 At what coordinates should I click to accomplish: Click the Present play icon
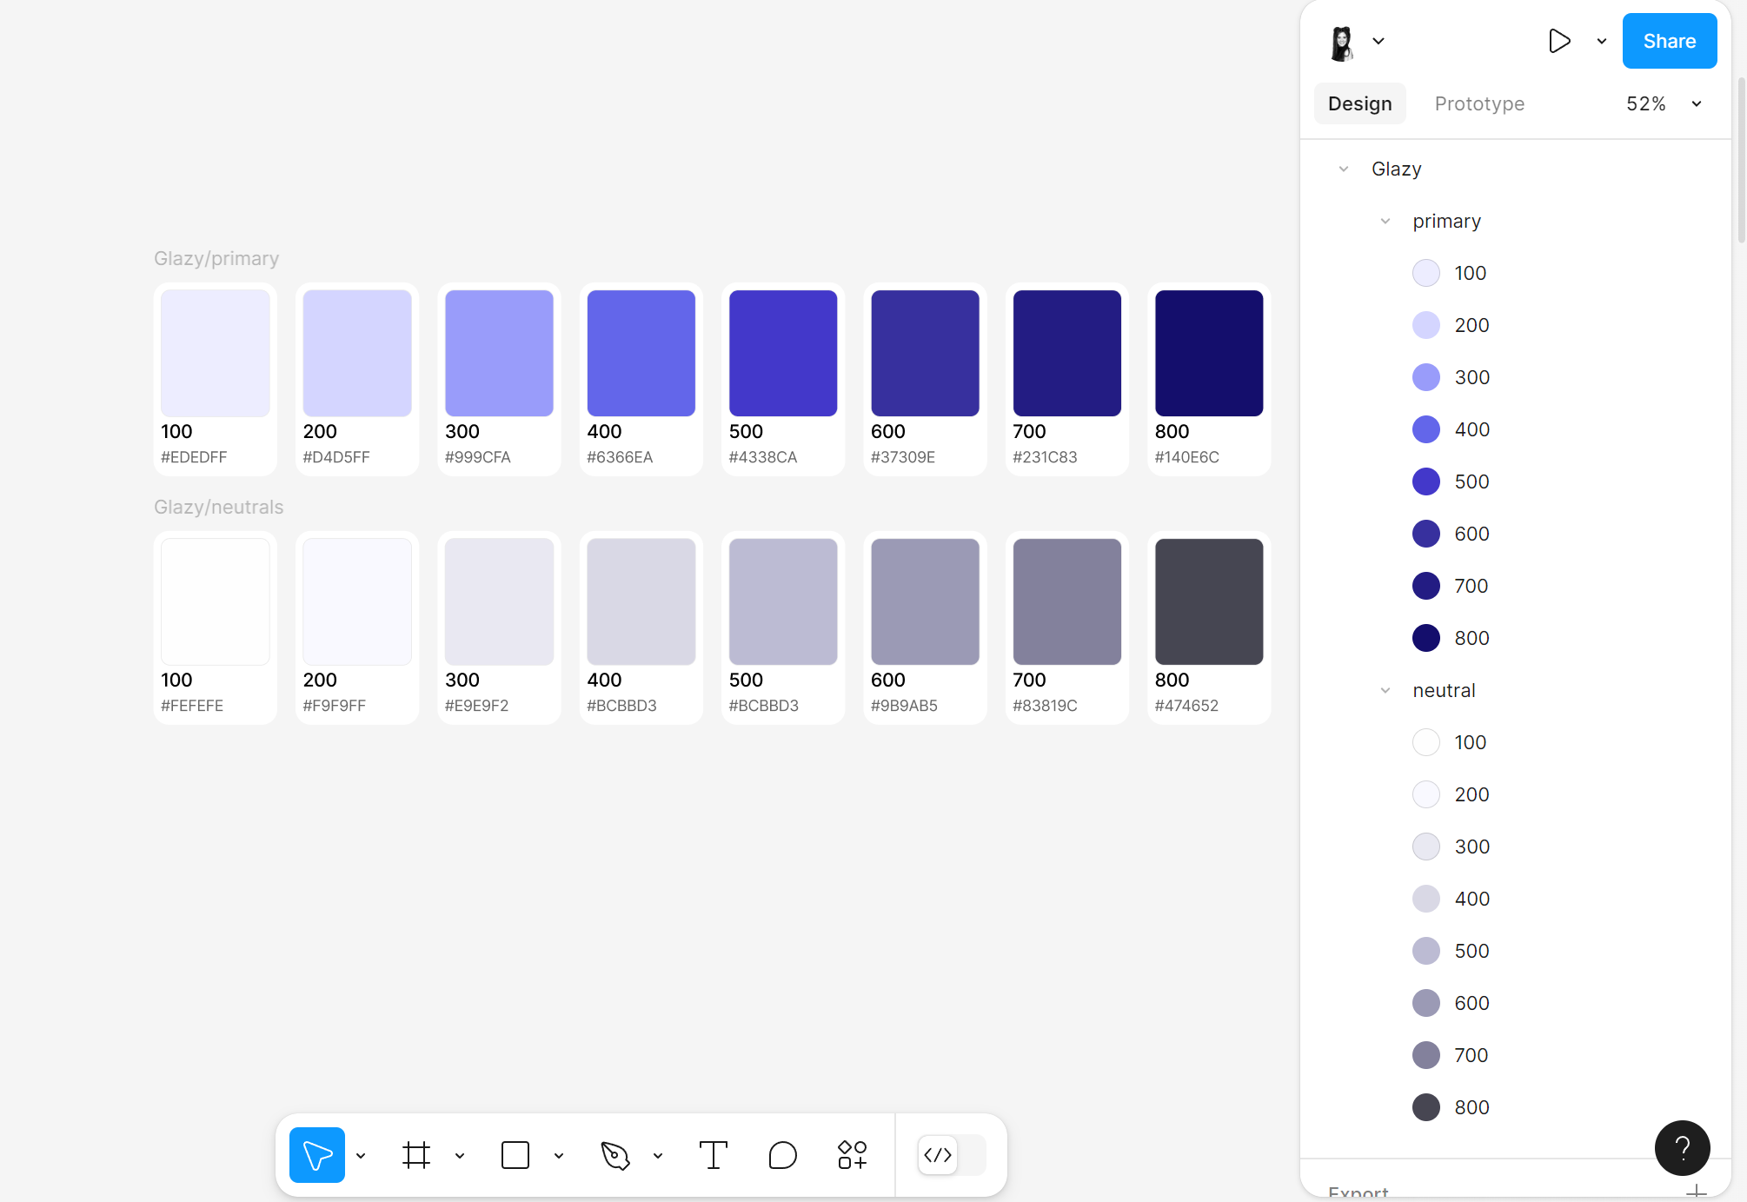point(1559,41)
